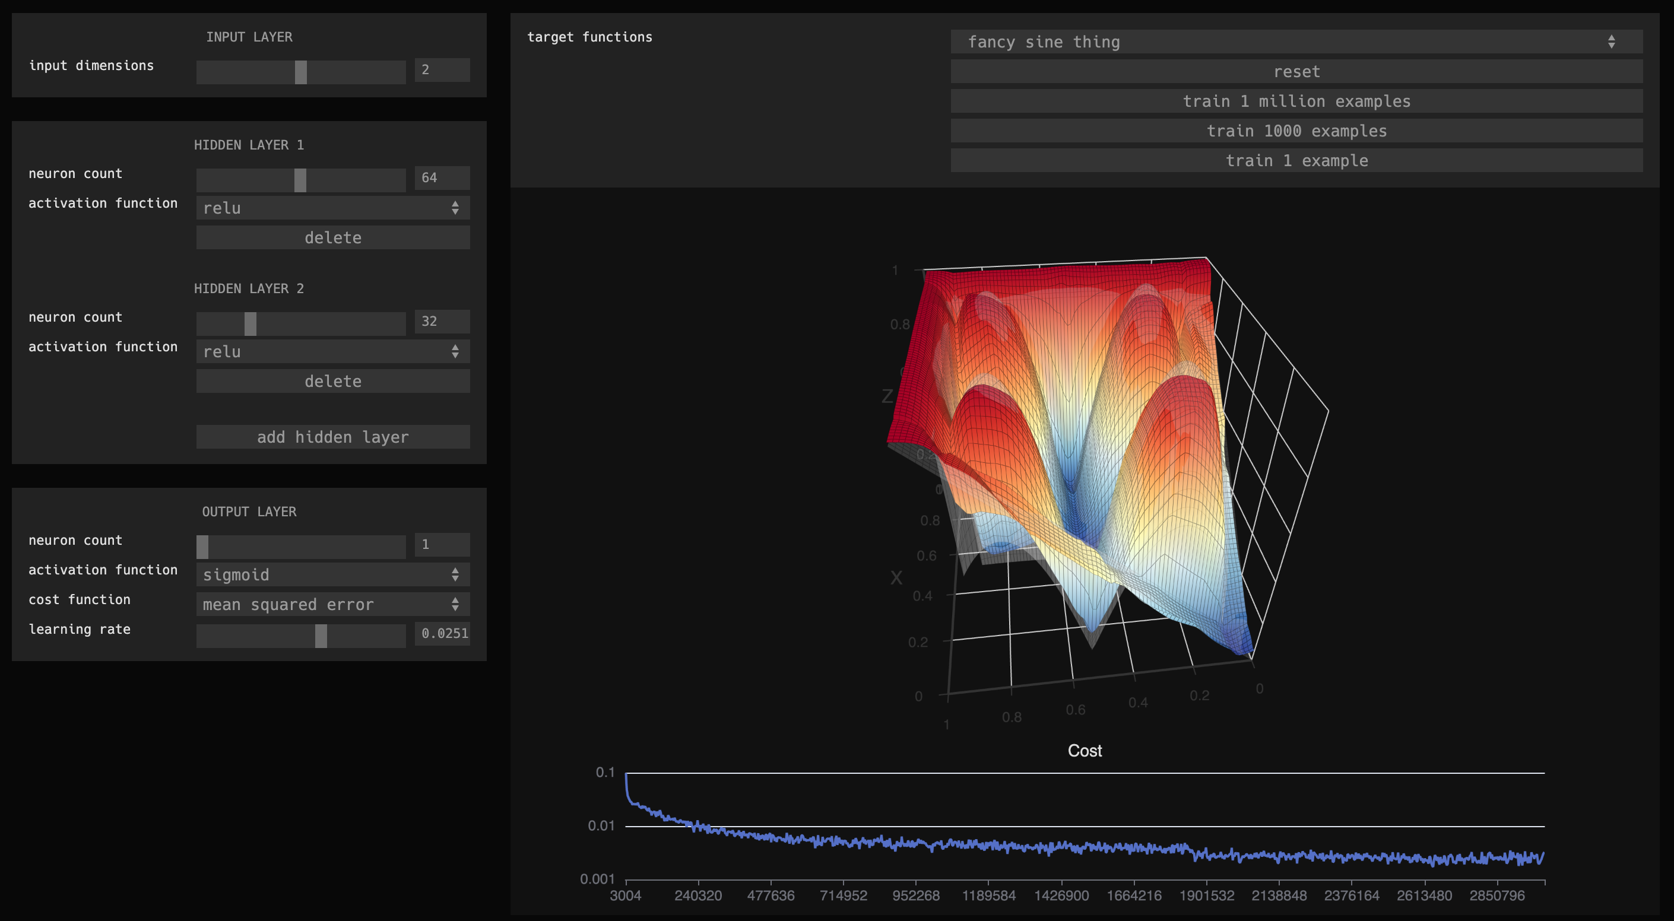Click the reset button to reinitialize network
Image resolution: width=1674 pixels, height=921 pixels.
point(1296,71)
